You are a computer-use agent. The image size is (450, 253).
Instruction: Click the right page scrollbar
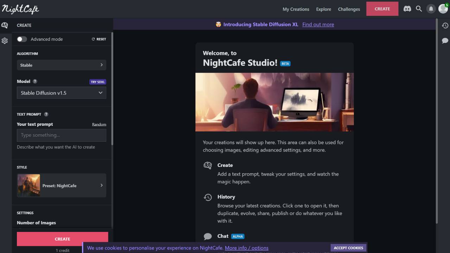click(x=437, y=121)
